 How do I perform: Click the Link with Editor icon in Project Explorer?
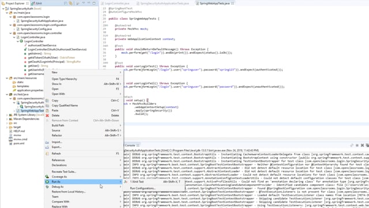70,3
